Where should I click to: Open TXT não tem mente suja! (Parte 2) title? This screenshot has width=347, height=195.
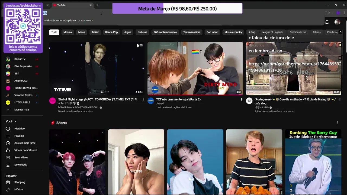(x=178, y=99)
